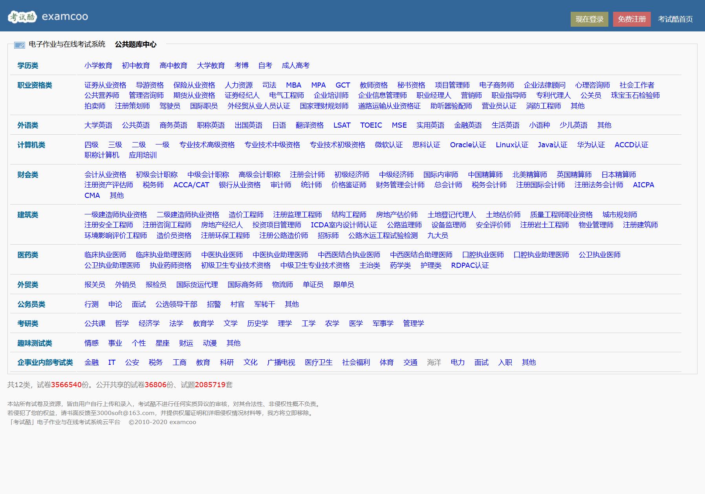Open 一级建造师执业资格 link

pos(115,215)
